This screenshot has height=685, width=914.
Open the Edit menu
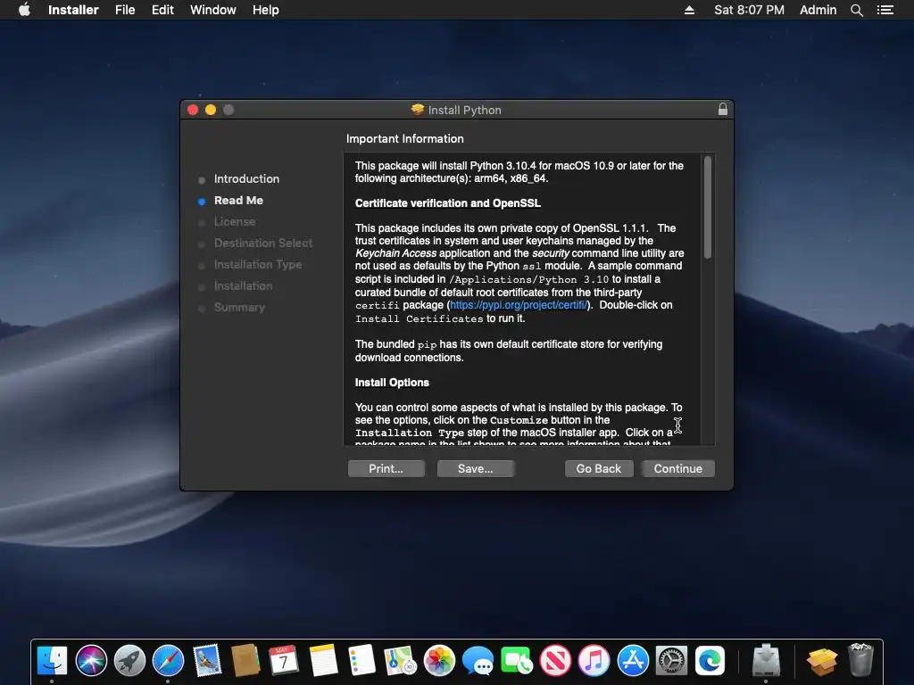point(162,10)
